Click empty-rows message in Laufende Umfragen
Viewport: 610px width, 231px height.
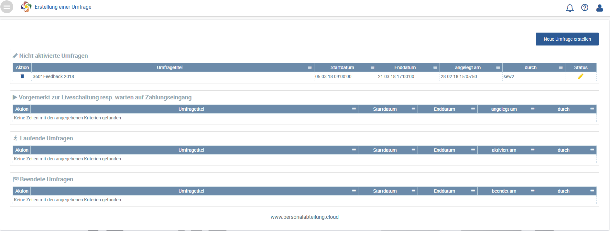click(67, 159)
